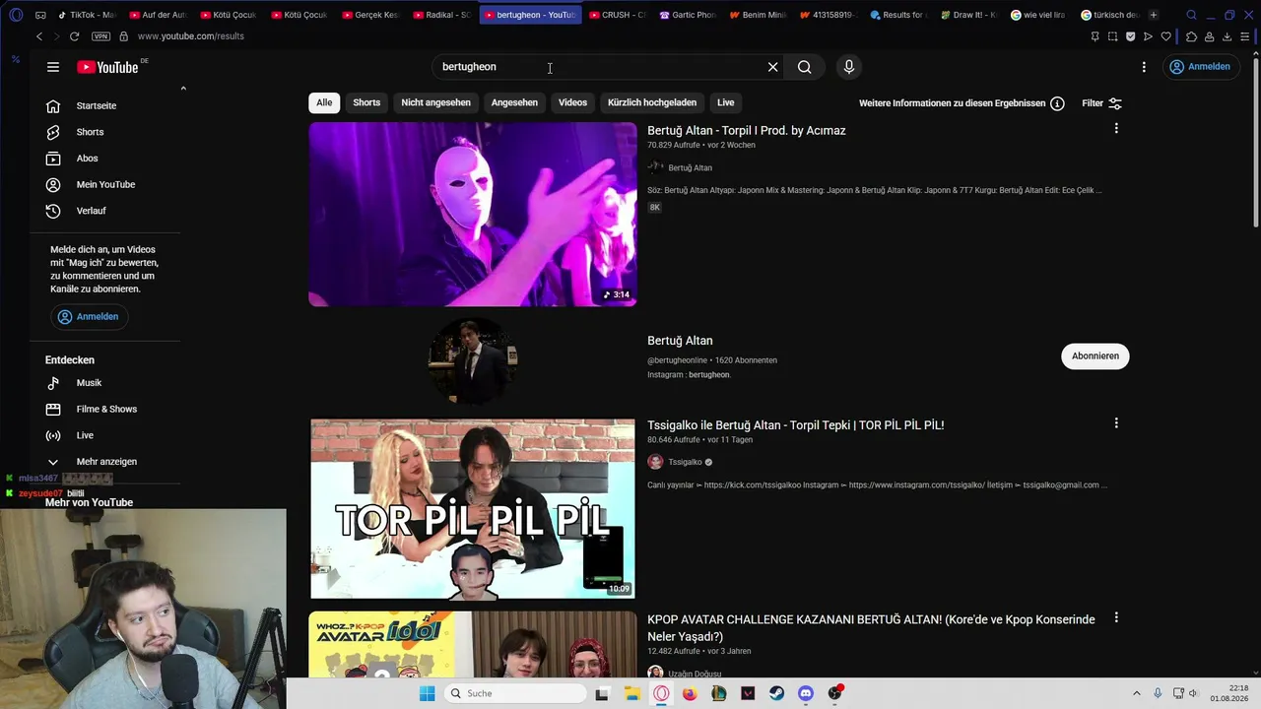
Task: Open Live under Entdecken
Action: [x=85, y=435]
